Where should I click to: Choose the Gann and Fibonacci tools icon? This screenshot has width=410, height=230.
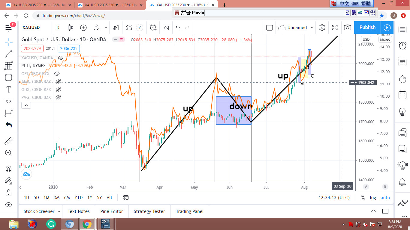pos(9,66)
